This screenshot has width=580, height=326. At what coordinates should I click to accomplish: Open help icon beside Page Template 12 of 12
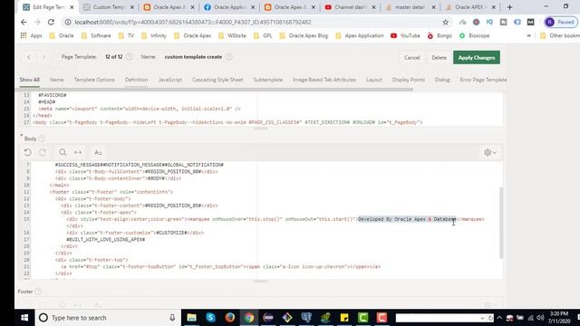tap(129, 56)
